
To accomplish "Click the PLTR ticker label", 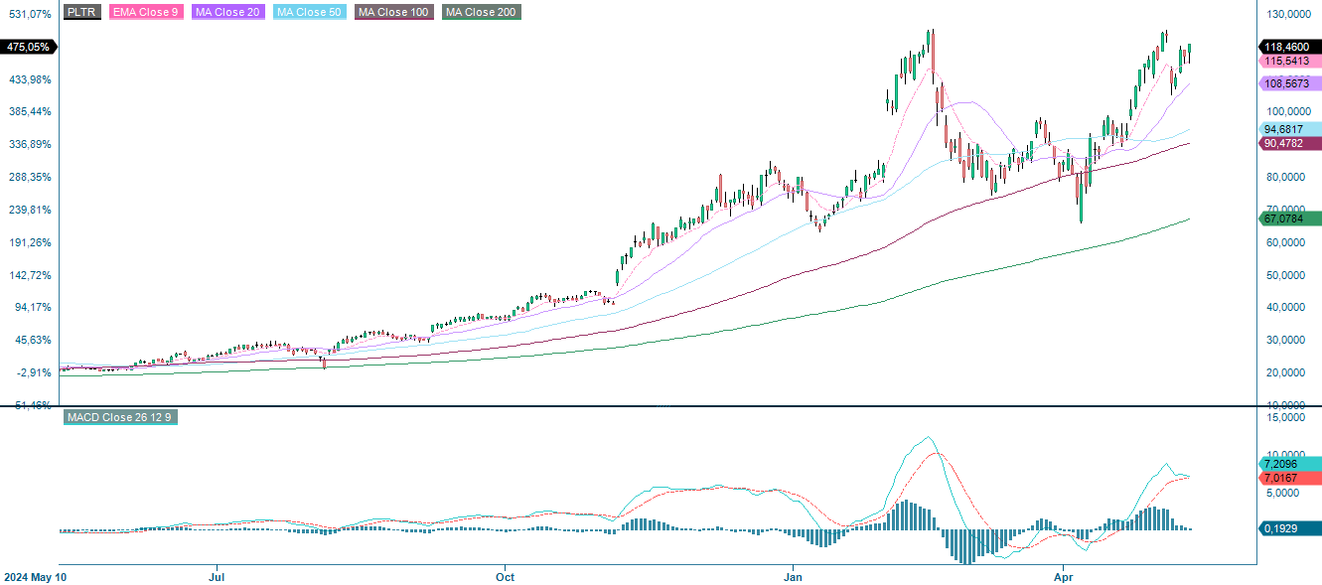I will (x=80, y=12).
